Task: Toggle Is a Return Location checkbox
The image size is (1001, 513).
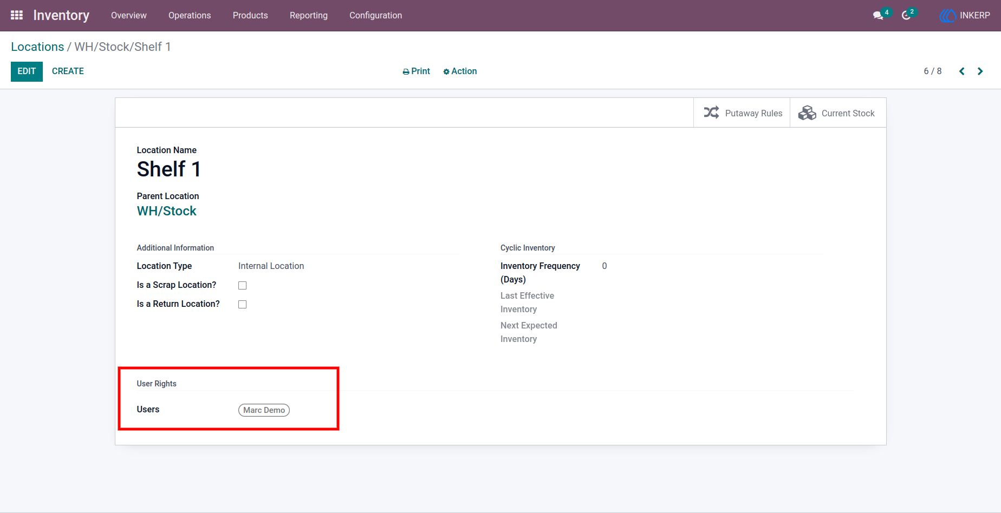Action: [x=243, y=304]
